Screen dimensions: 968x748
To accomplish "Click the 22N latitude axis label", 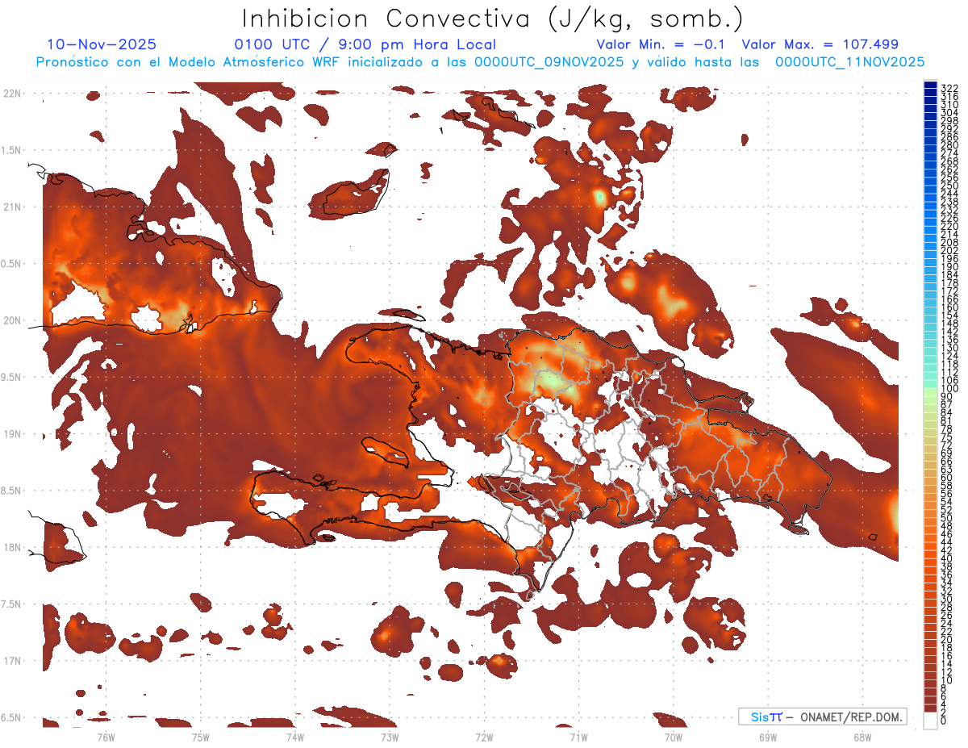I will pyautogui.click(x=12, y=94).
